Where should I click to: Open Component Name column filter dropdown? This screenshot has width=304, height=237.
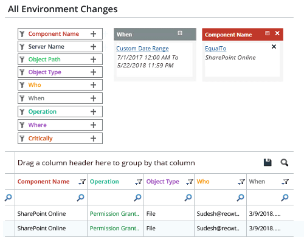(82, 182)
